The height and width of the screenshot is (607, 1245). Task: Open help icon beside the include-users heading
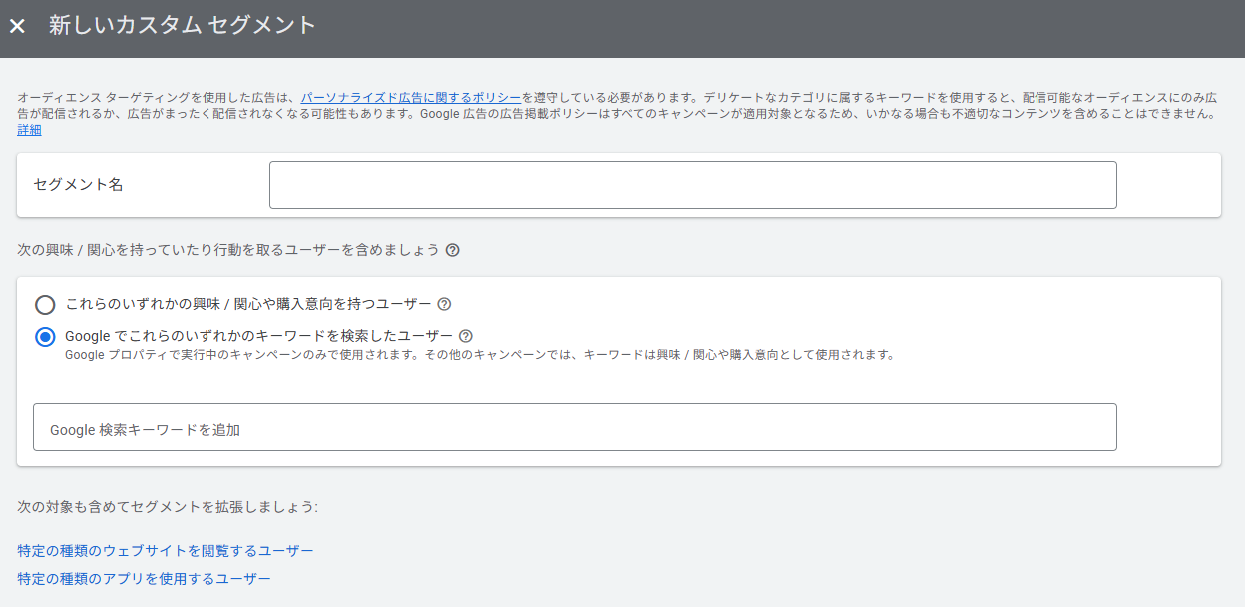click(452, 250)
